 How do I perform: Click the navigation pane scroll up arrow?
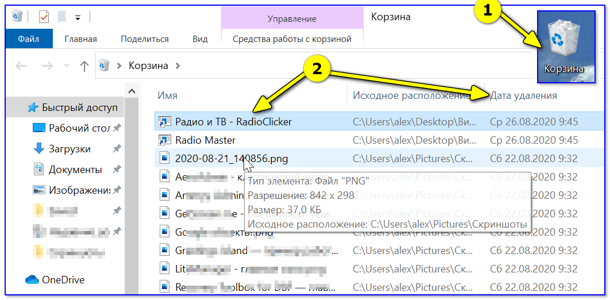tap(132, 91)
